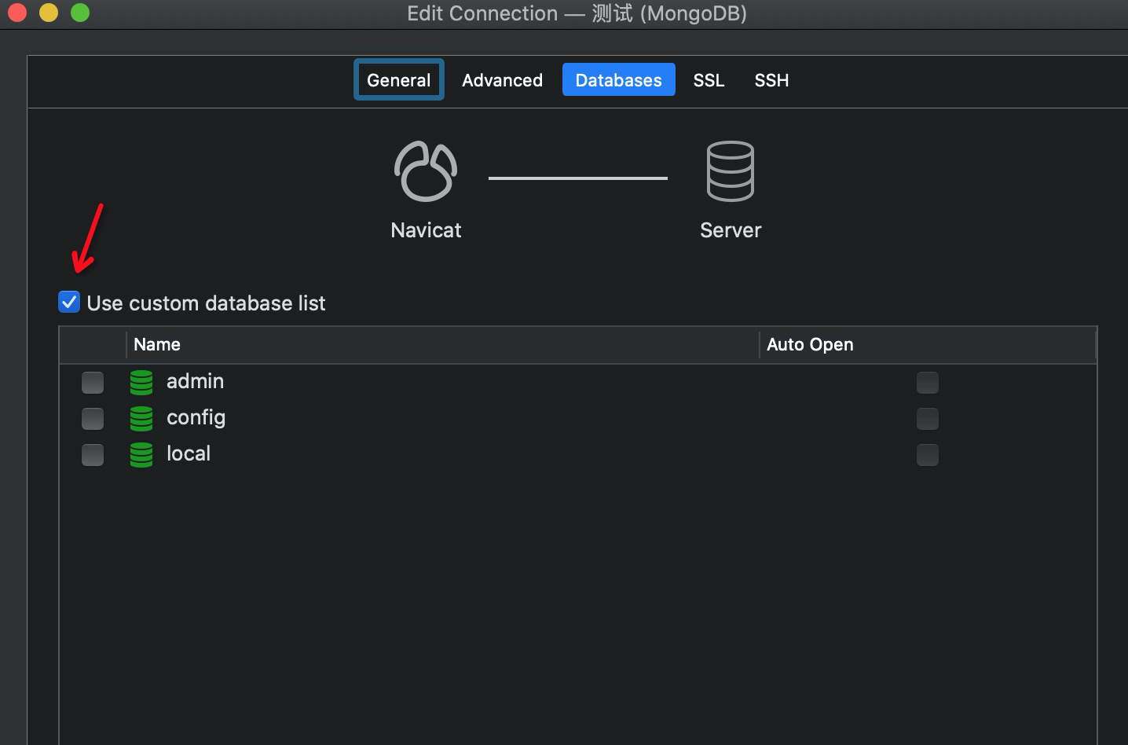
Task: Select the Databases tab
Action: click(x=619, y=79)
